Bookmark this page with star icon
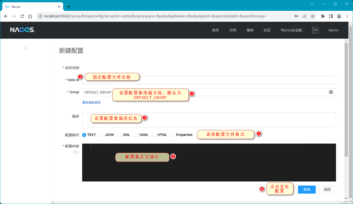353x204 pixels. 313,16
